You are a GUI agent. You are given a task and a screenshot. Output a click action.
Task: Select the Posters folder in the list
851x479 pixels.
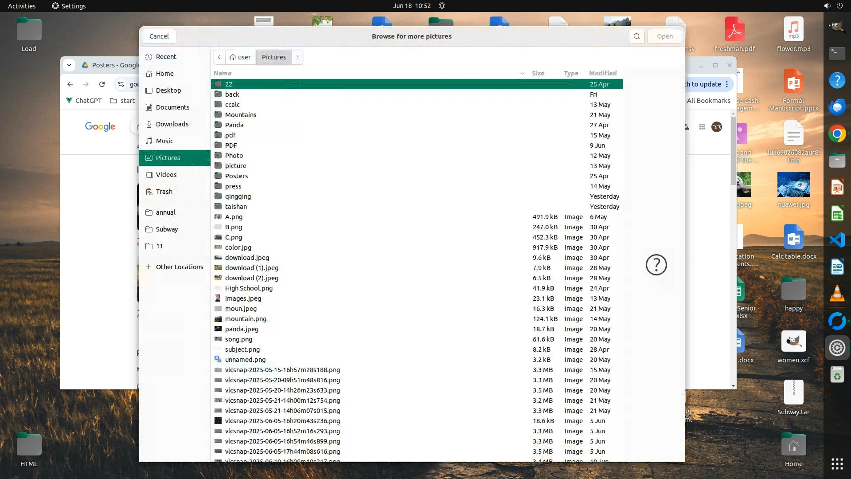click(x=236, y=176)
